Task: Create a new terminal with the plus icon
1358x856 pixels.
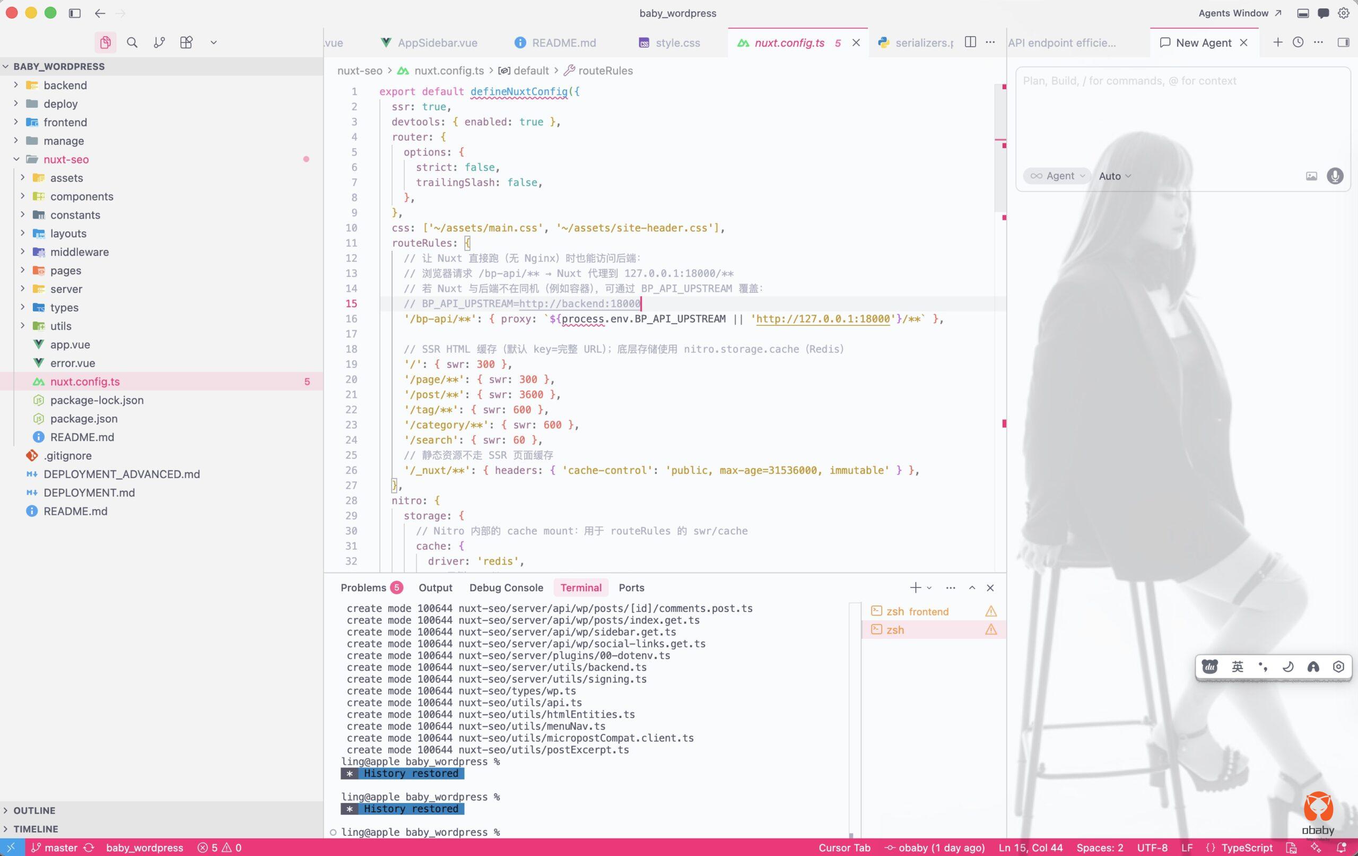Action: click(915, 587)
